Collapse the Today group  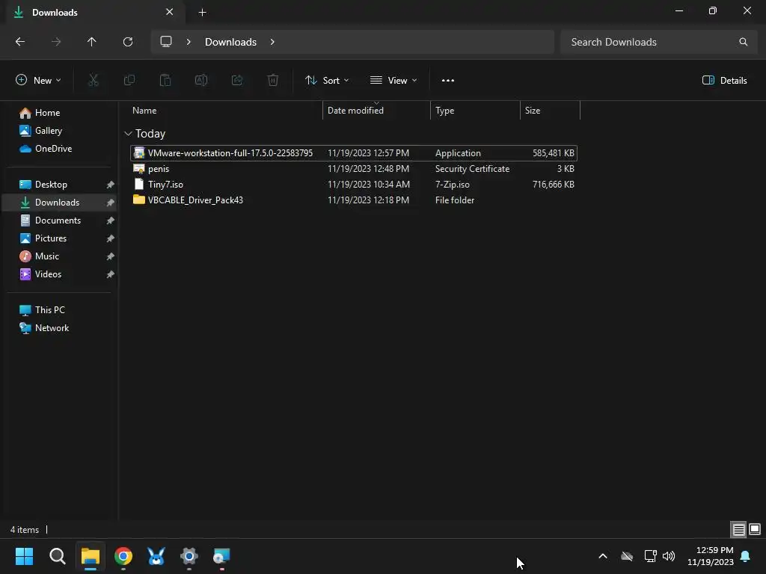pos(128,134)
